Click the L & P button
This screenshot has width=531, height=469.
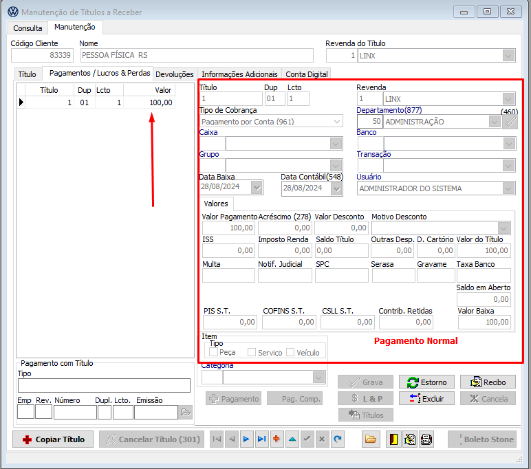[x=365, y=399]
